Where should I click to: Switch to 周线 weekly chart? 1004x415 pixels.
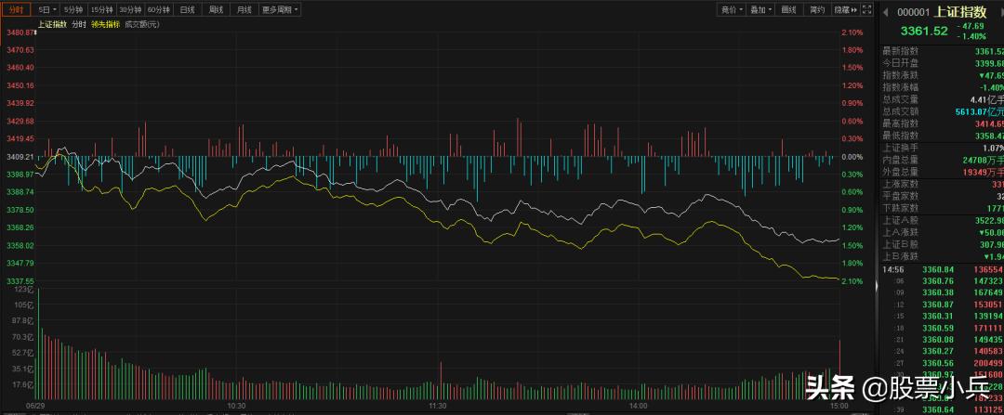[x=216, y=9]
